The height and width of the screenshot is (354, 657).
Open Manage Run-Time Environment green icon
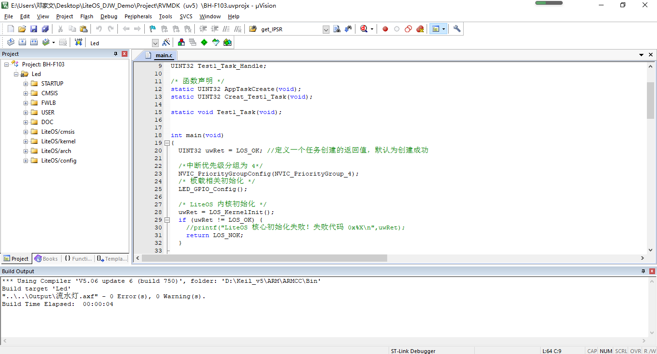pos(204,42)
